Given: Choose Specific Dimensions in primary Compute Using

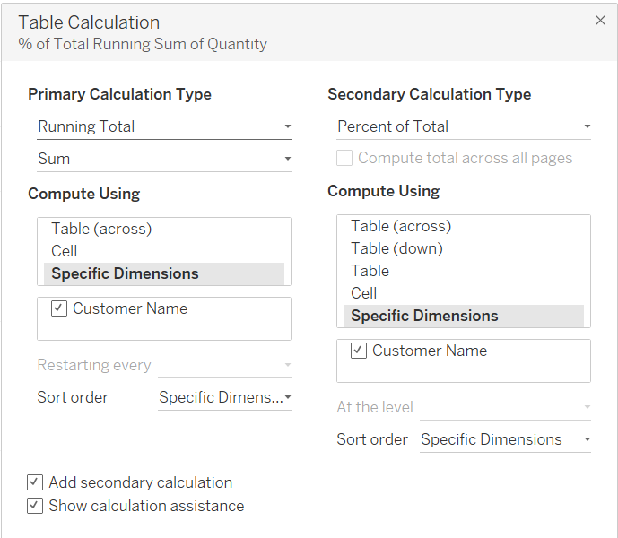Looking at the screenshot, I should [x=125, y=273].
